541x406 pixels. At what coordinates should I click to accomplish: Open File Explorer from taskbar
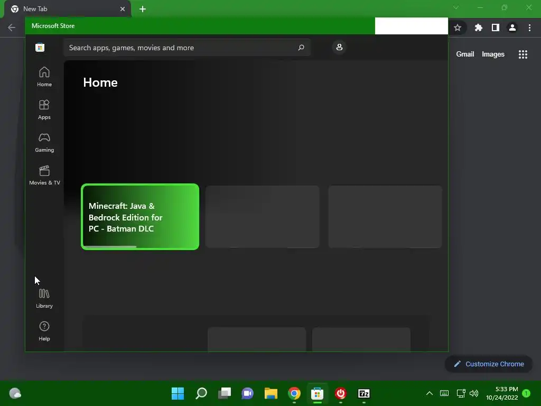click(271, 393)
